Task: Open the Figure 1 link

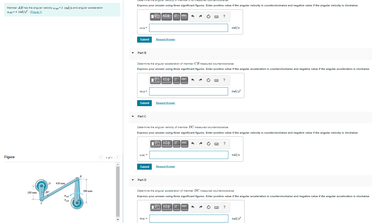Action: [x=36, y=12]
